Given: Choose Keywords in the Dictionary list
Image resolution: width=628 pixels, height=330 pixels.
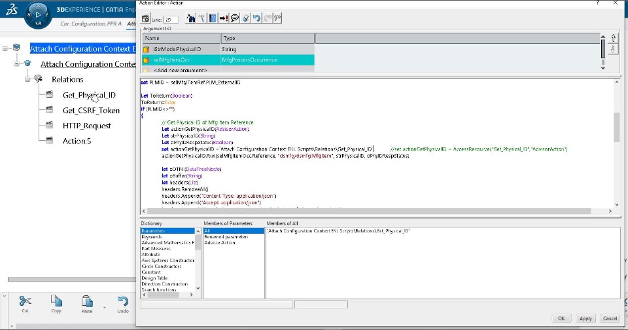Looking at the screenshot, I should coord(152,237).
